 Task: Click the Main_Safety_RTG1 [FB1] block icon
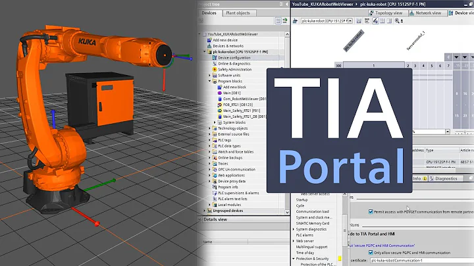point(220,111)
